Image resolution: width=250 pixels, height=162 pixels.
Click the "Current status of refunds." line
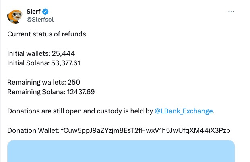coord(48,34)
